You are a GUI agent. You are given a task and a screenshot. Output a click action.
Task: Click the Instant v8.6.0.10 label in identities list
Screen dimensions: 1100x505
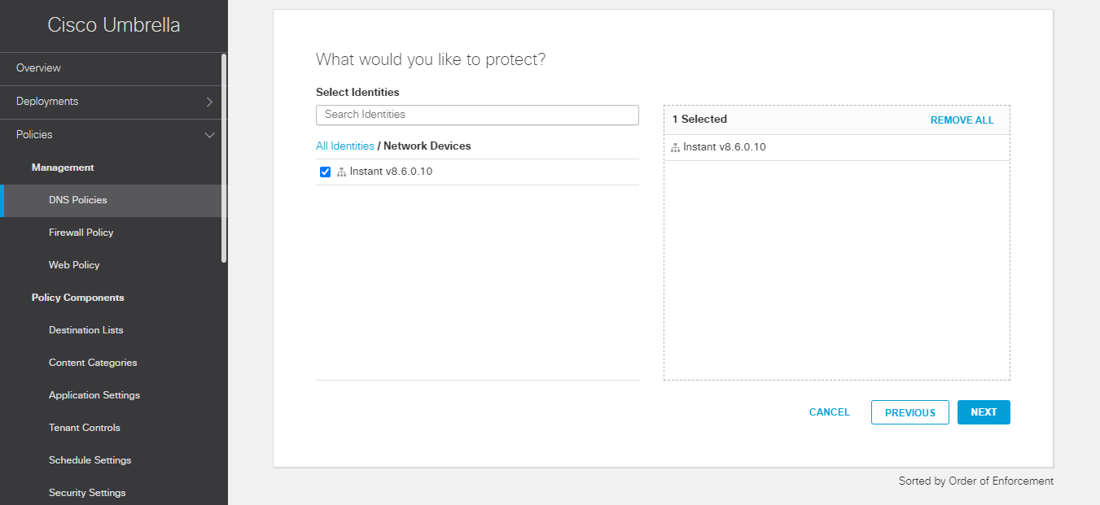391,172
